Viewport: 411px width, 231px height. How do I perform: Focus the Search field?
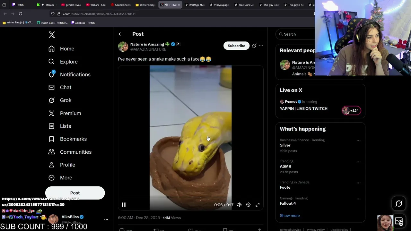295,34
